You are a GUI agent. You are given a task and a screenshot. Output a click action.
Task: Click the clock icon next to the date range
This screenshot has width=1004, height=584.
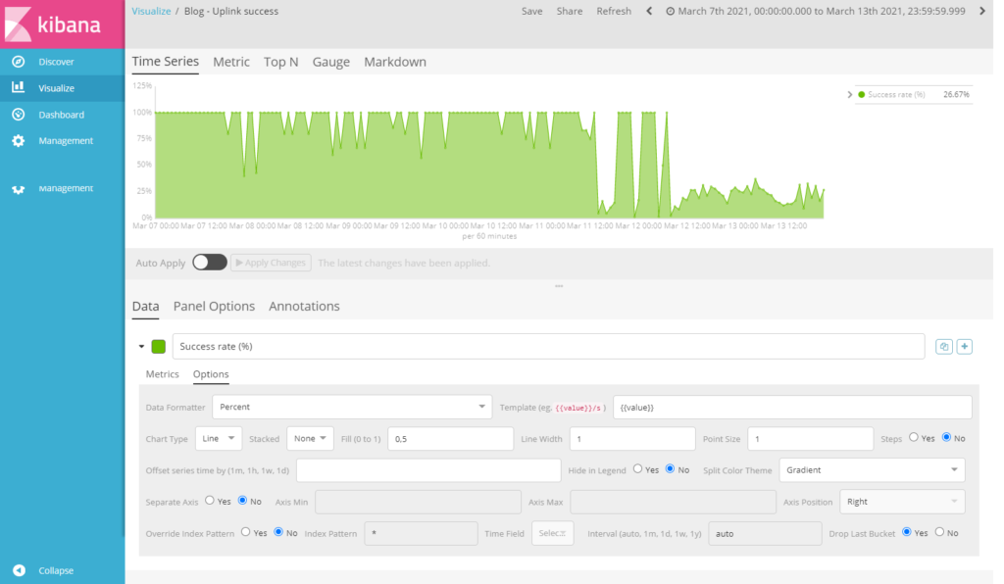pos(670,12)
